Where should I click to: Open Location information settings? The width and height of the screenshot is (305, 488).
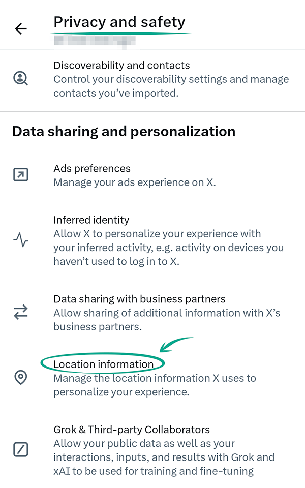[103, 364]
